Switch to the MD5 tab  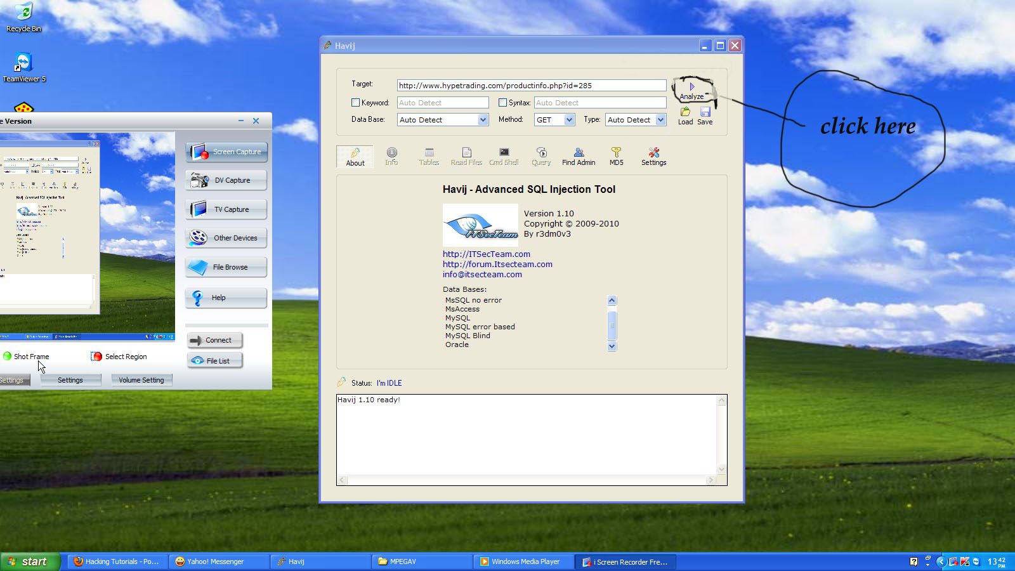point(616,156)
